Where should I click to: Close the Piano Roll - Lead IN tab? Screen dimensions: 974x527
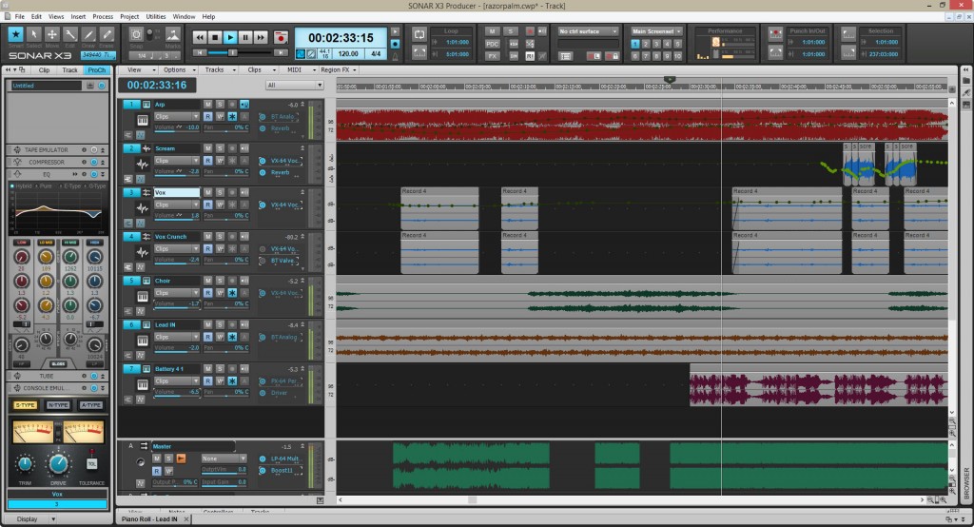pos(186,519)
